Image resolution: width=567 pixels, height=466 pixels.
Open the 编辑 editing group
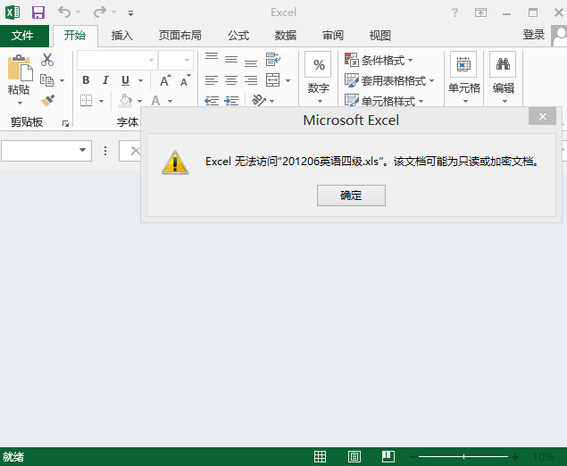tap(503, 78)
